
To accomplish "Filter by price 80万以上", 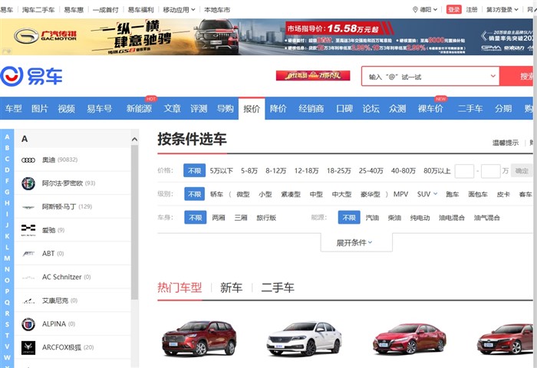I will (437, 170).
